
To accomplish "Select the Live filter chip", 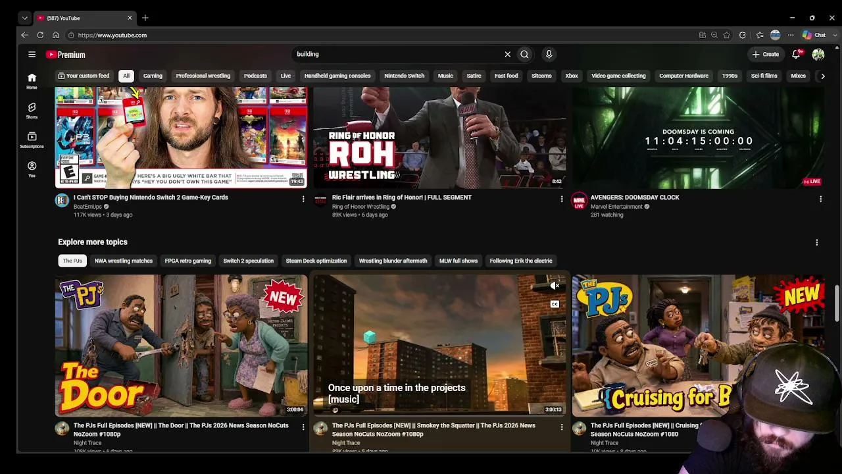I will (285, 76).
